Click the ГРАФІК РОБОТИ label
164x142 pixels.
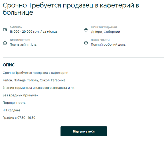coord(100,40)
